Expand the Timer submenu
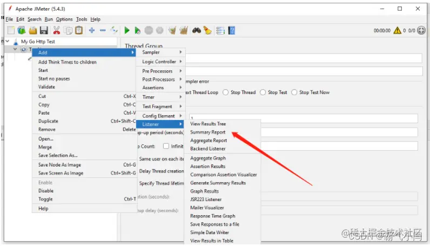The width and height of the screenshot is (430, 246). pyautogui.click(x=161, y=97)
